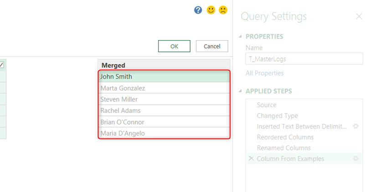Select the Source applied step
The width and height of the screenshot is (376, 192).
click(267, 105)
